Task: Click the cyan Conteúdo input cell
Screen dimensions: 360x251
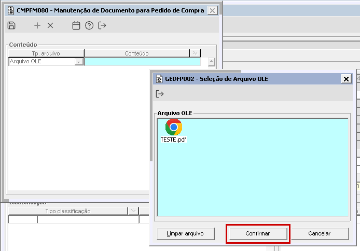Action: click(143, 62)
